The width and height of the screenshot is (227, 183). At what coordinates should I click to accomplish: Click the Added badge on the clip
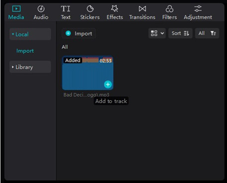[x=73, y=60]
